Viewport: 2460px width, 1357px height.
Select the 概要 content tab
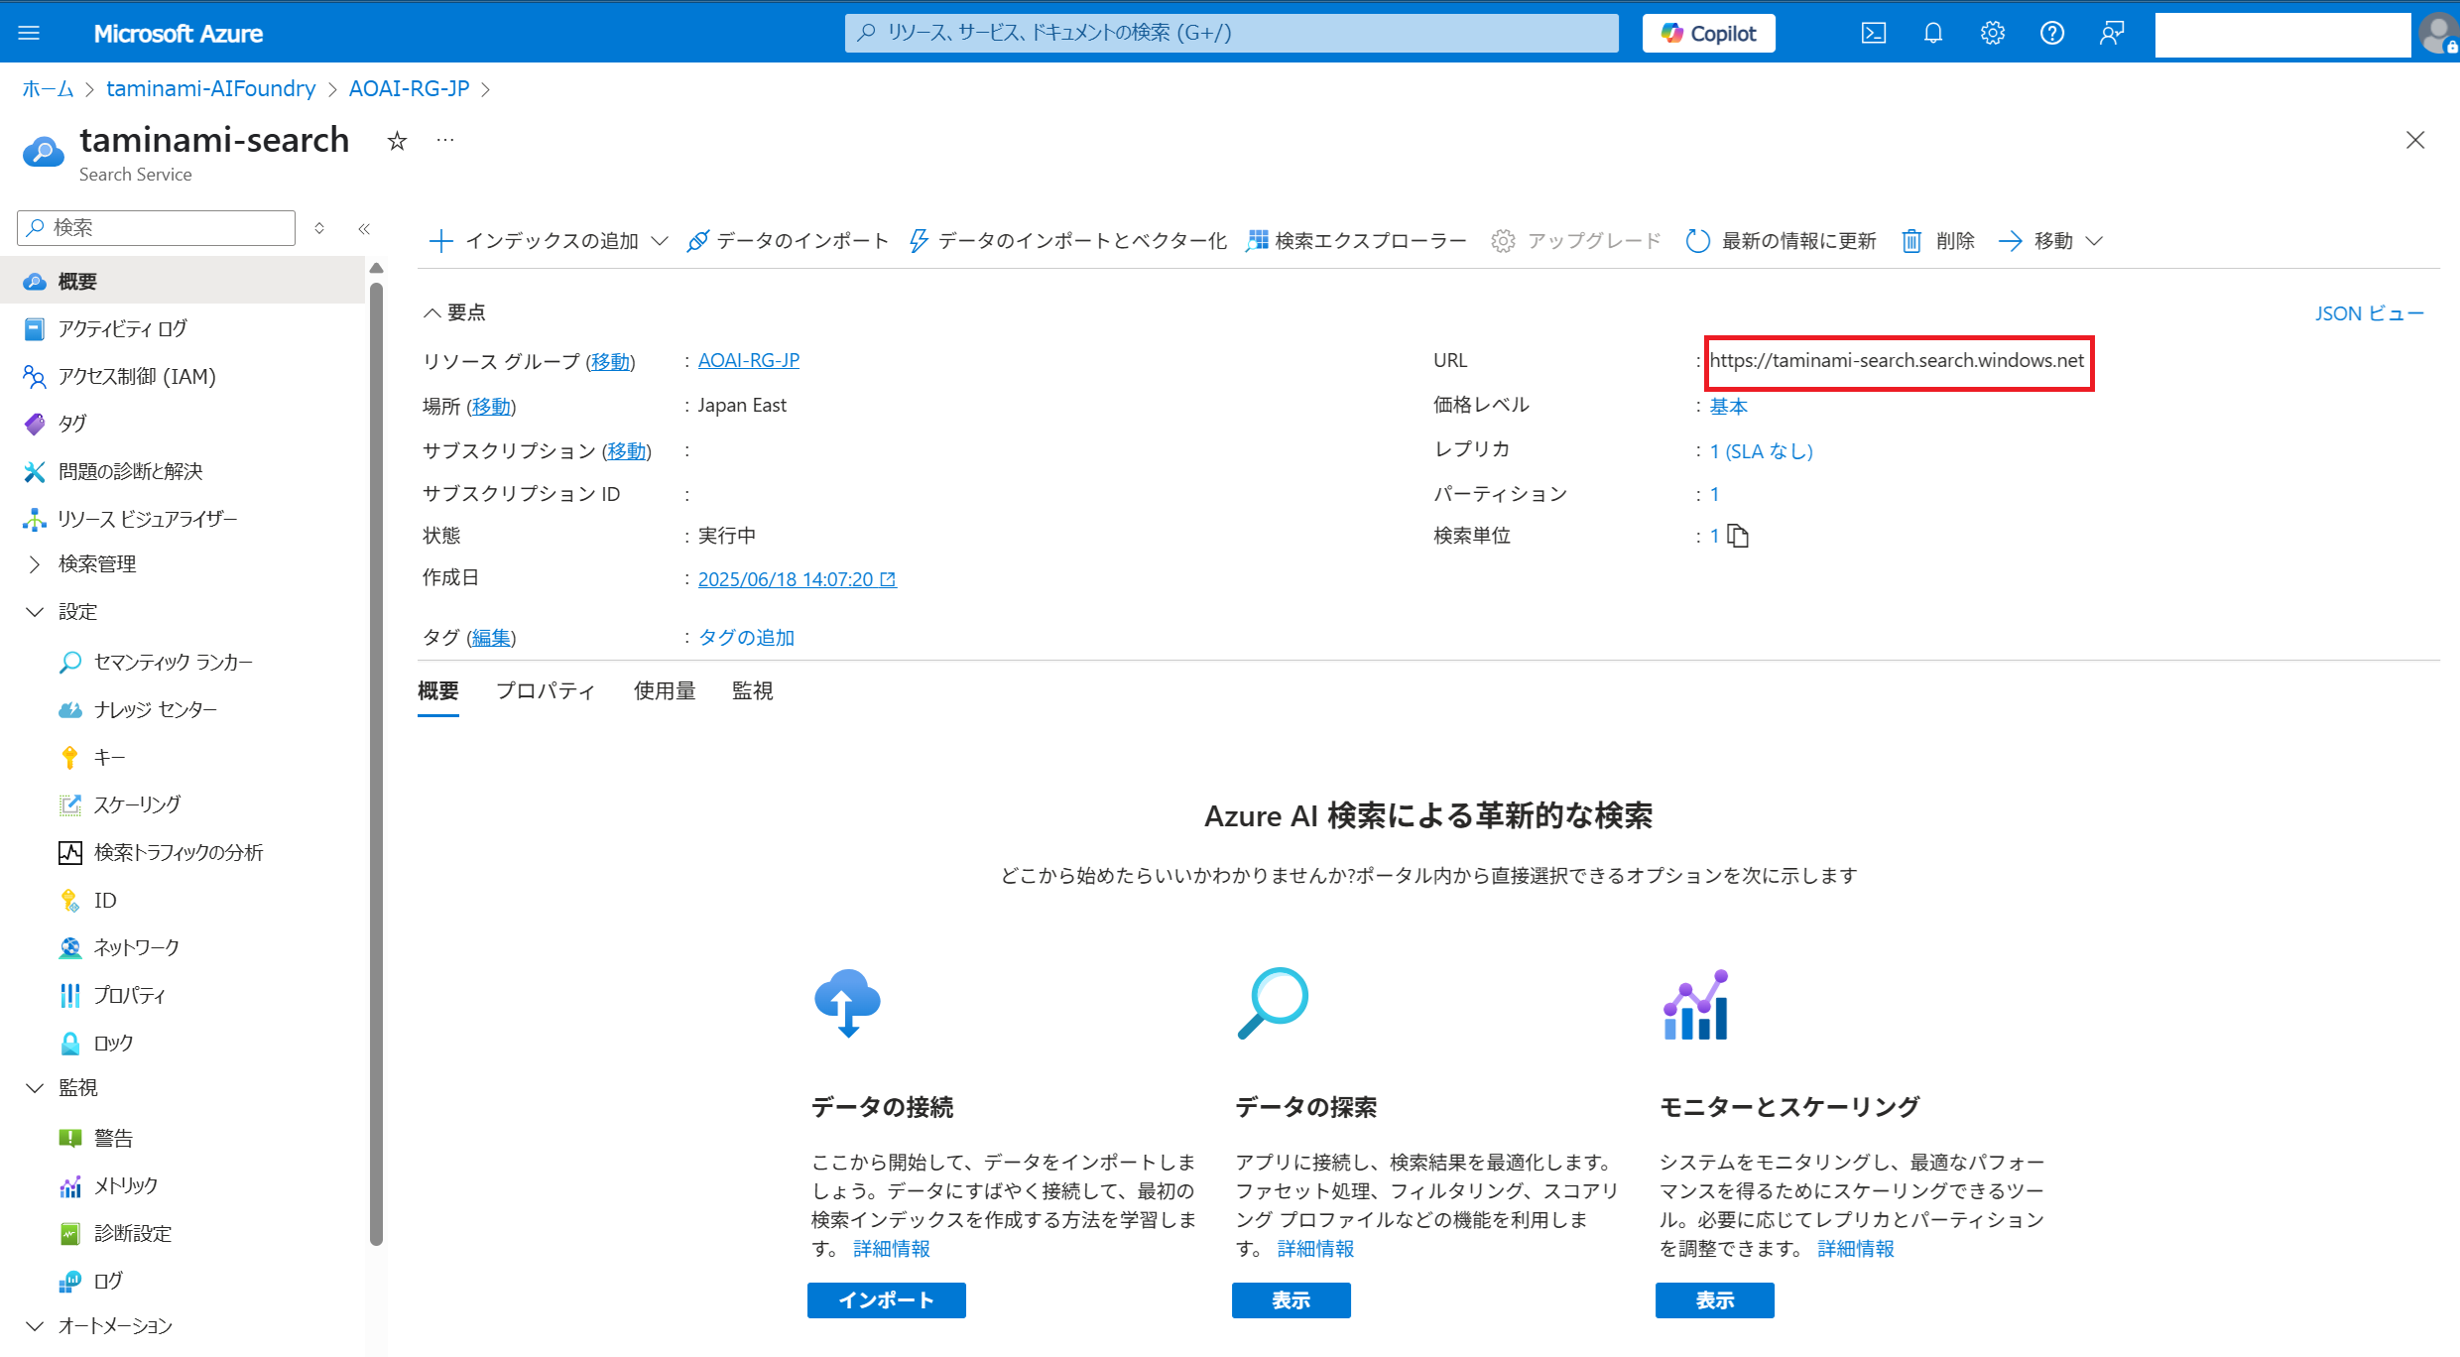(x=438, y=690)
